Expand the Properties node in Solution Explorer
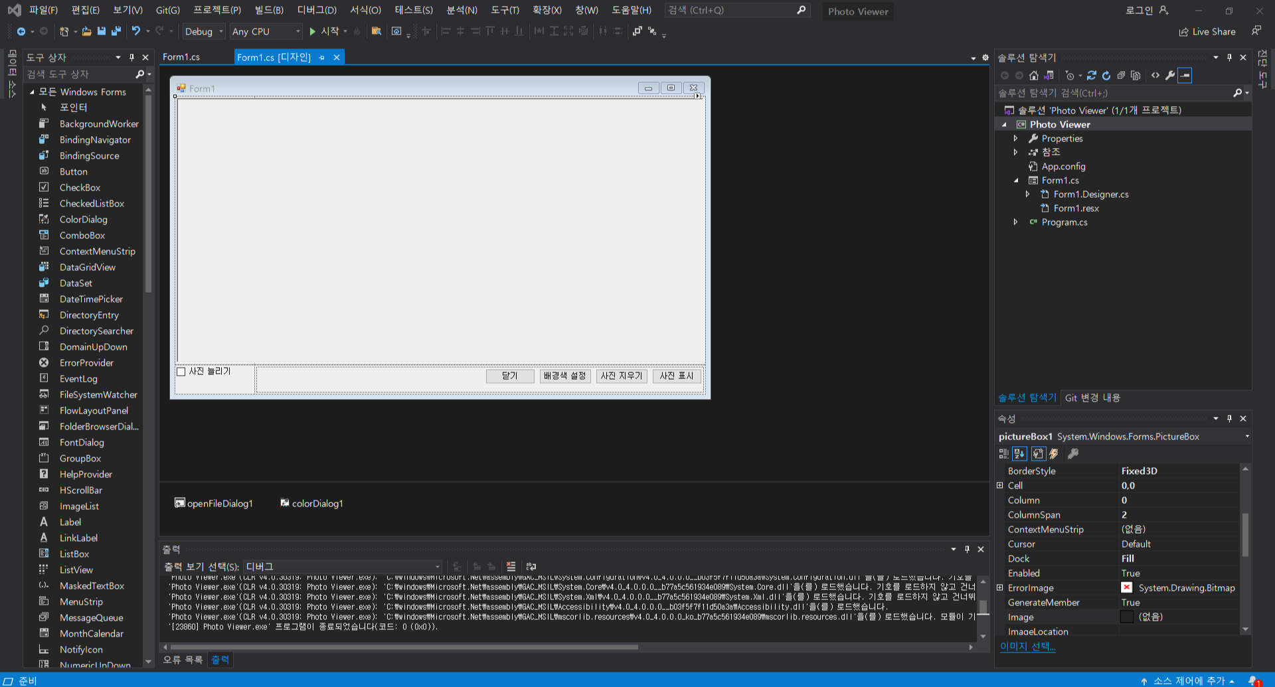 (x=1015, y=139)
